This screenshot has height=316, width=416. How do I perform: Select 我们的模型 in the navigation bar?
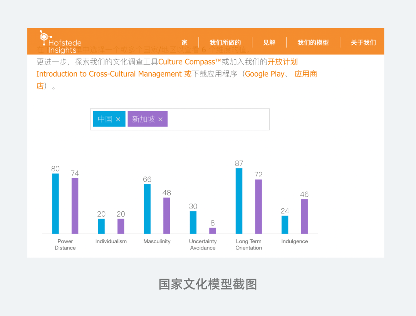(x=313, y=43)
